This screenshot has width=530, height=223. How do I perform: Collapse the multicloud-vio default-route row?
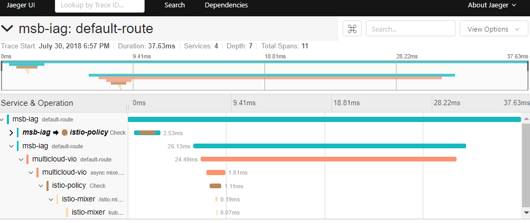pos(21,159)
